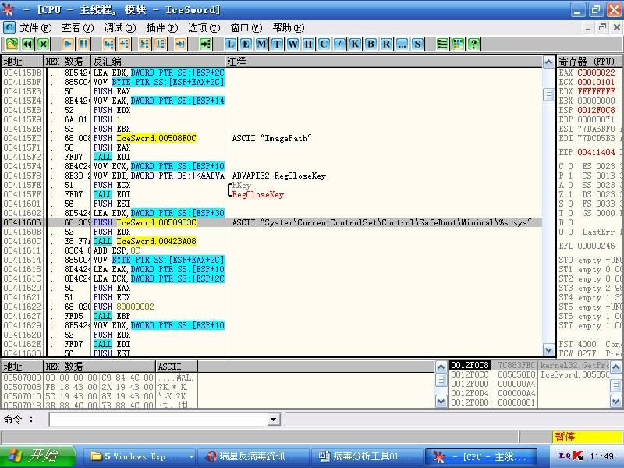624x468 pixels.
Task: Expand the 命令 command history dropdown
Action: pyautogui.click(x=273, y=419)
